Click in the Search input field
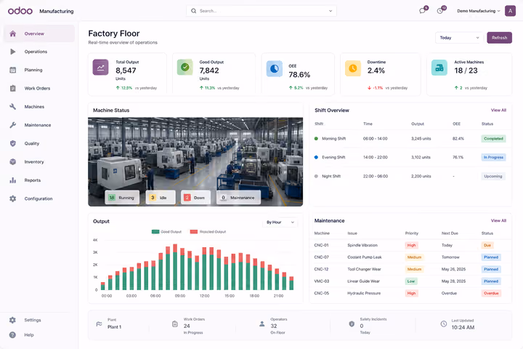 point(261,11)
